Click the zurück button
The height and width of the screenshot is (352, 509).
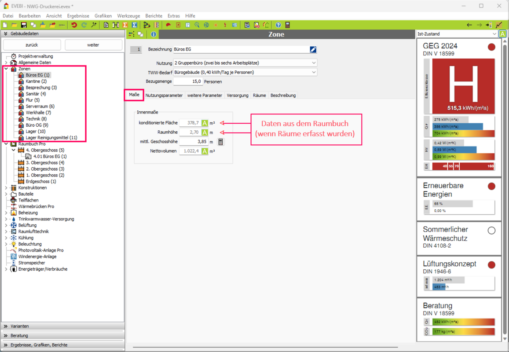(x=32, y=45)
